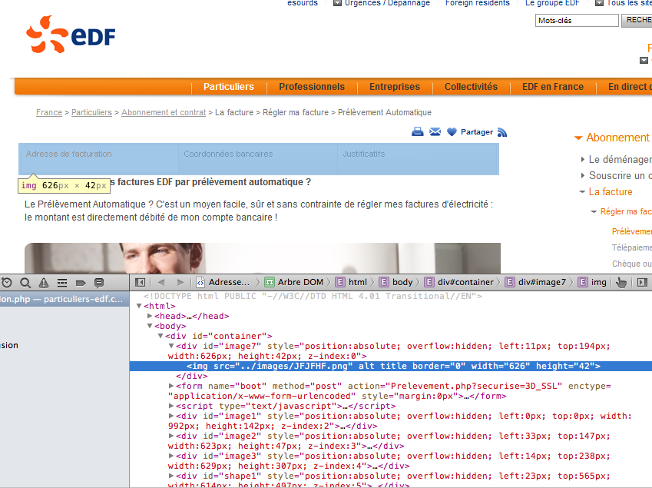Print the page with the printer icon
Viewport: 652px width, 488px height.
point(418,132)
